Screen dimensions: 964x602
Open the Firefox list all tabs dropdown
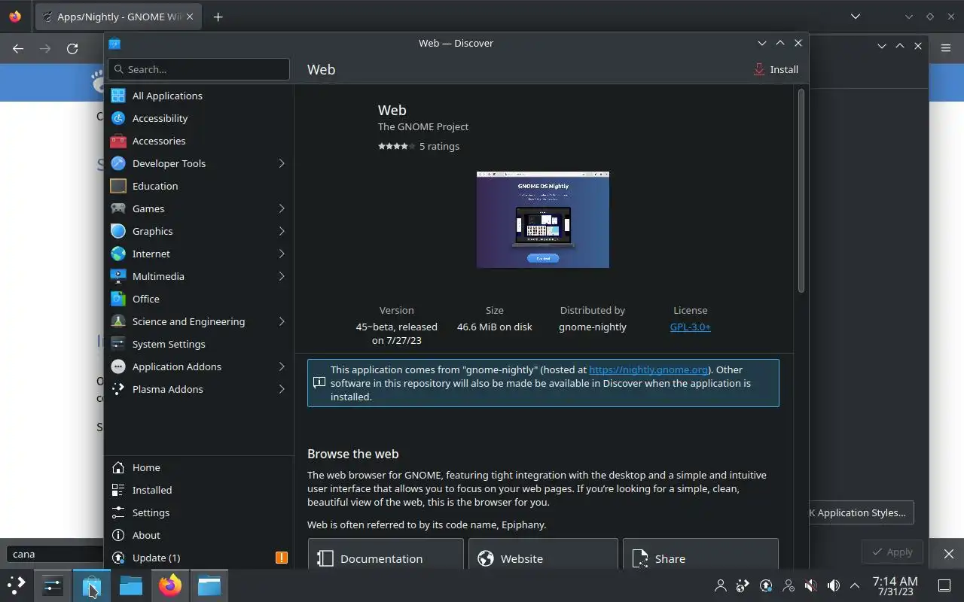coord(856,17)
